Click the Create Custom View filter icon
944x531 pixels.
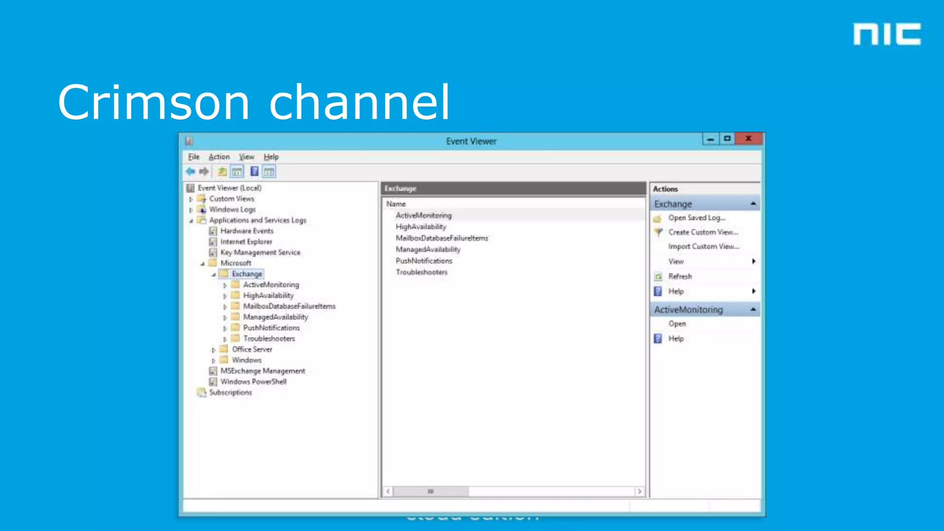tap(658, 232)
